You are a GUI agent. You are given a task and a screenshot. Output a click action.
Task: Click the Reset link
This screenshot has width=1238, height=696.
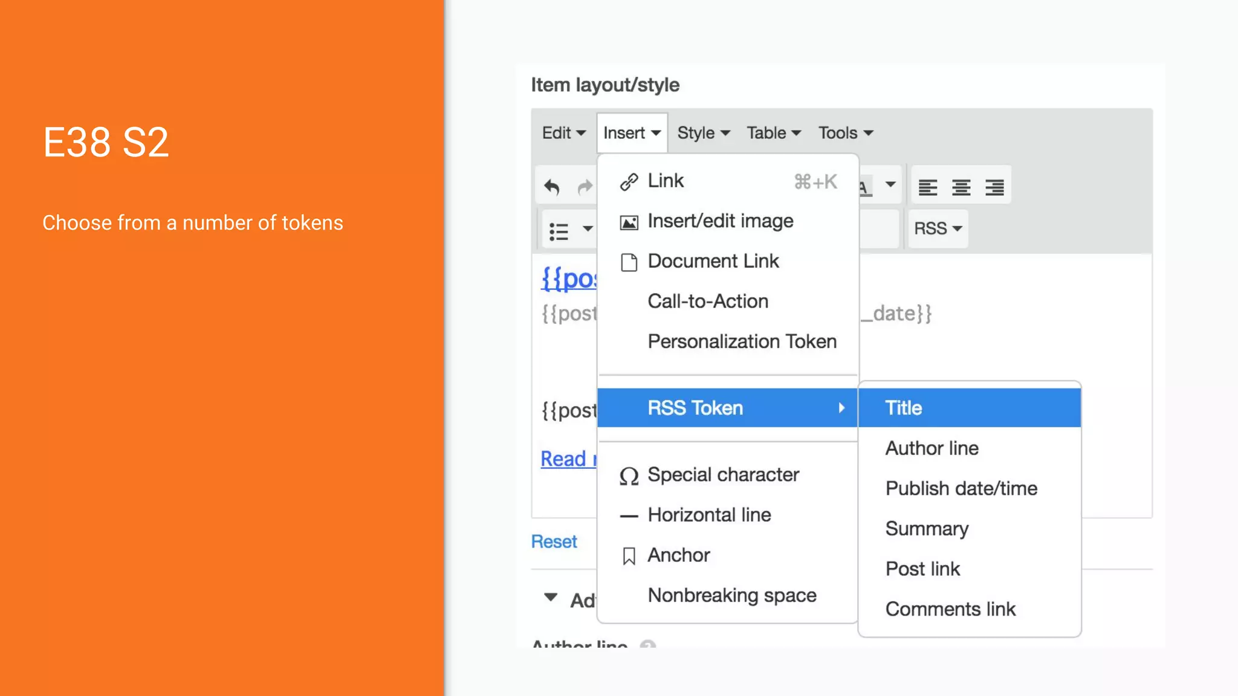tap(554, 541)
